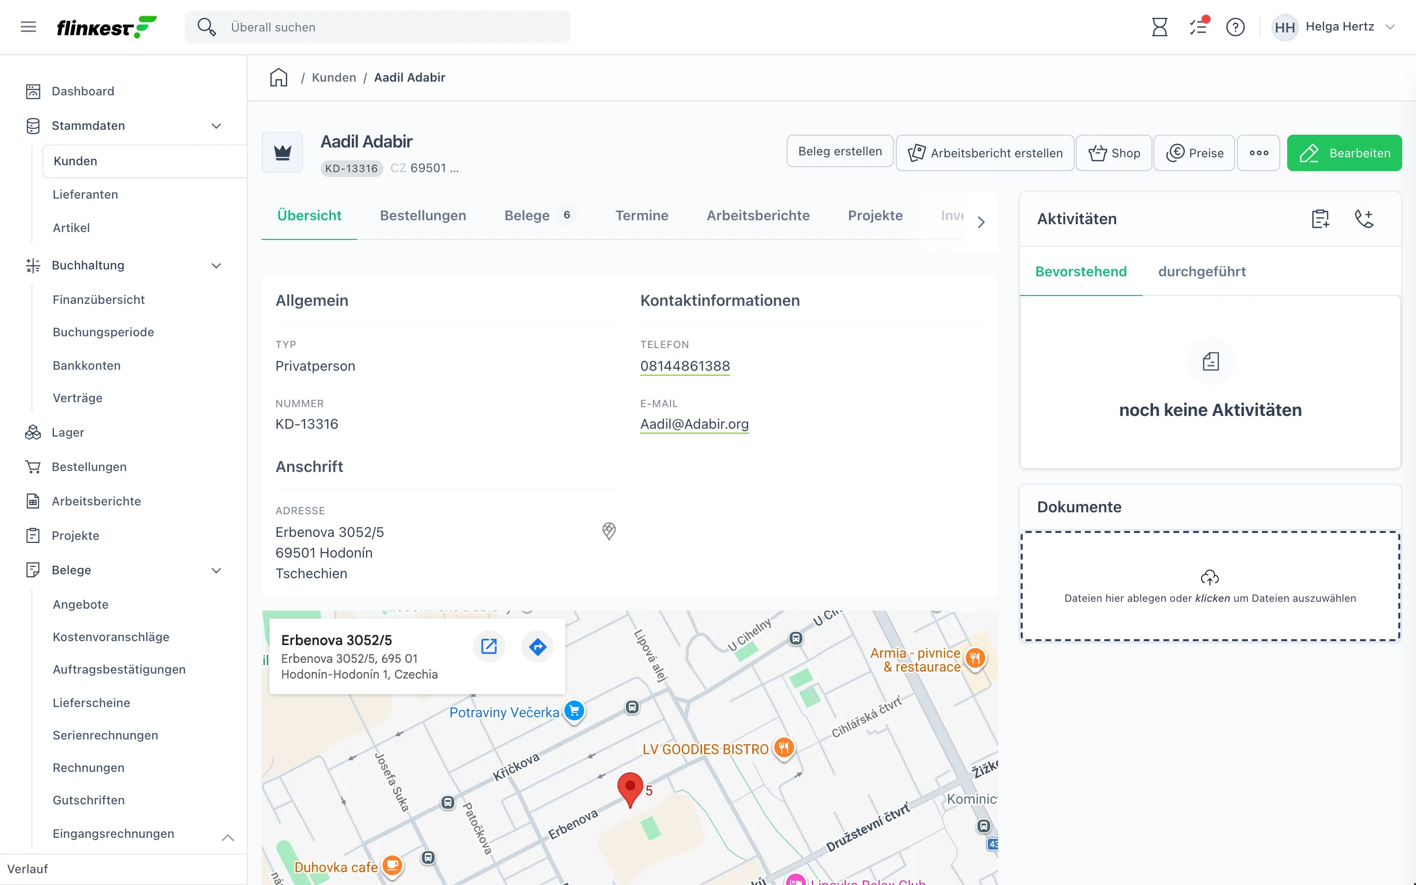
Task: Click the address map pin icon
Action: (609, 531)
